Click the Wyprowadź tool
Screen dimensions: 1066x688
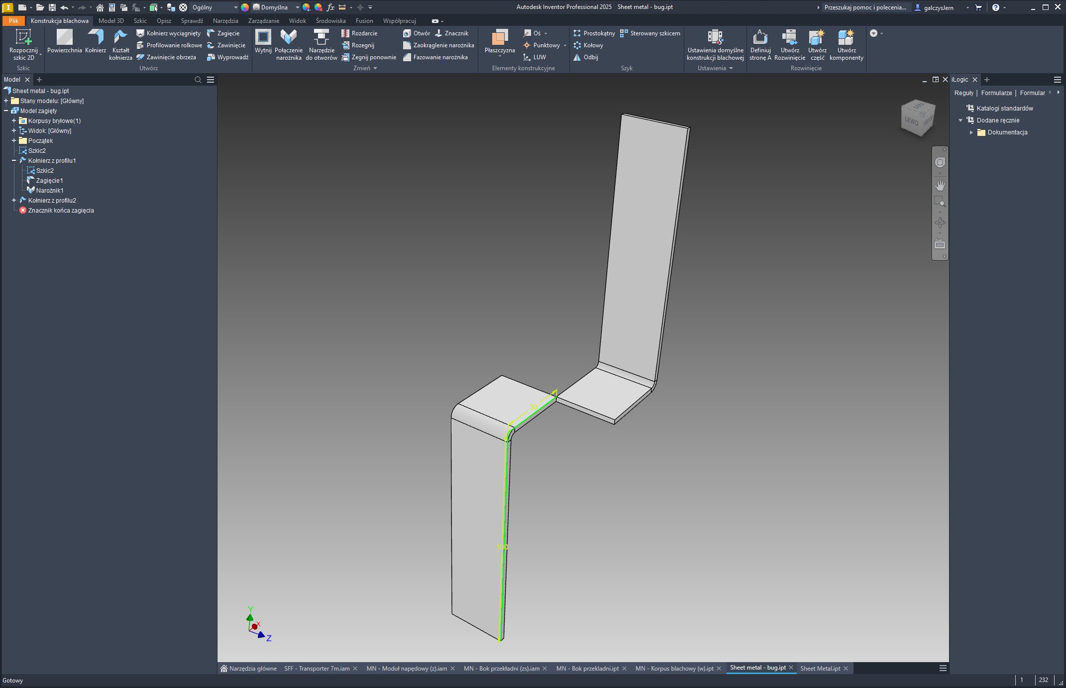click(x=228, y=57)
